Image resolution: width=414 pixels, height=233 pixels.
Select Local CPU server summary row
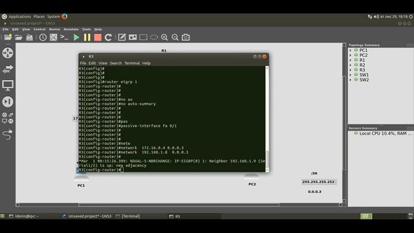pos(380,133)
